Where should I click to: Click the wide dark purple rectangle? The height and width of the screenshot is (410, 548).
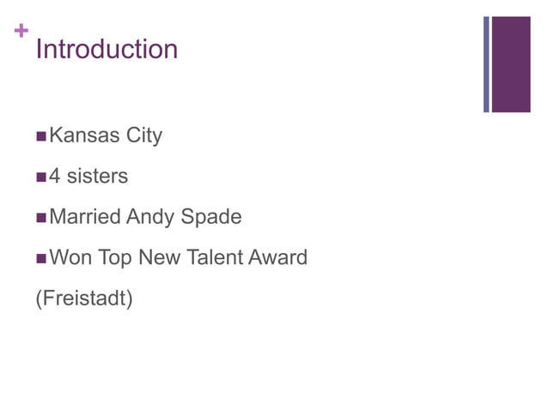513,64
